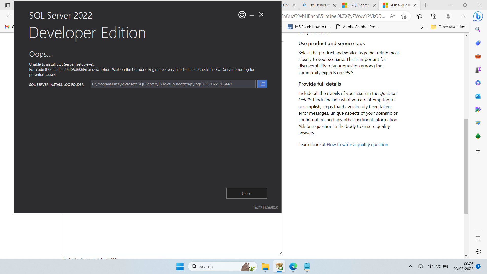Click the More favourites chevron in toolbar
The image size is (487, 274).
point(422,26)
